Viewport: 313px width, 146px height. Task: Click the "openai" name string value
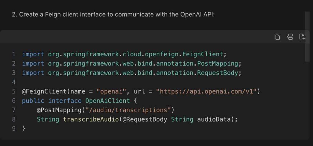pyautogui.click(x=111, y=92)
